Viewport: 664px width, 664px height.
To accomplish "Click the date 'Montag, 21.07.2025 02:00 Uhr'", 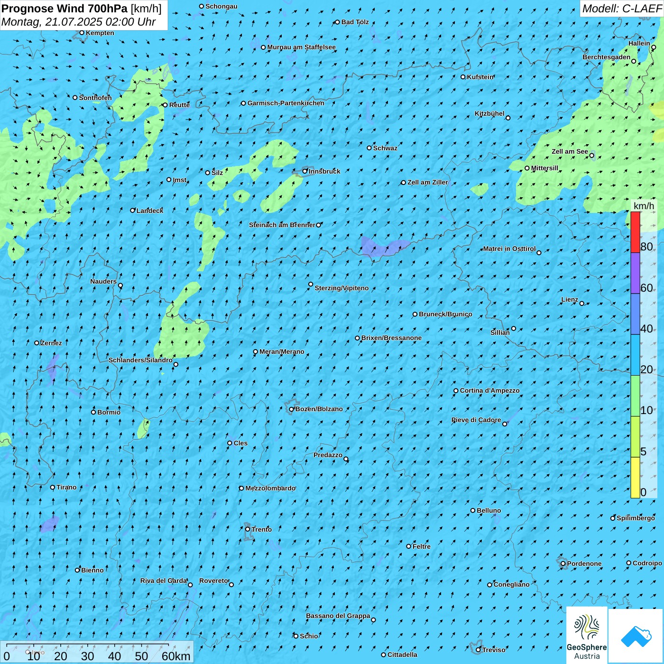I will tap(78, 22).
